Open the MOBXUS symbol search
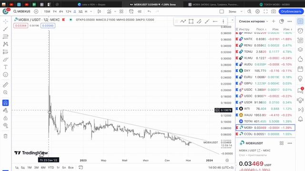Image resolution: width=305 pixels, height=171 pixels. click(22, 11)
